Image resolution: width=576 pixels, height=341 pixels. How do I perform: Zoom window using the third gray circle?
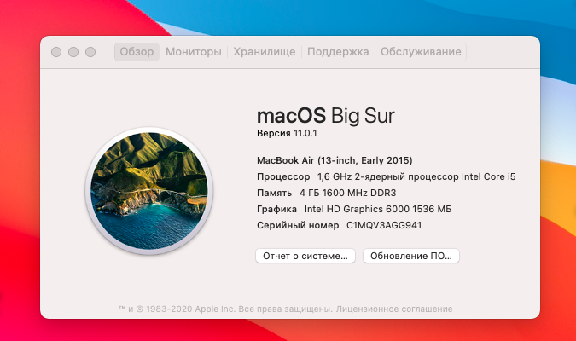tap(90, 52)
